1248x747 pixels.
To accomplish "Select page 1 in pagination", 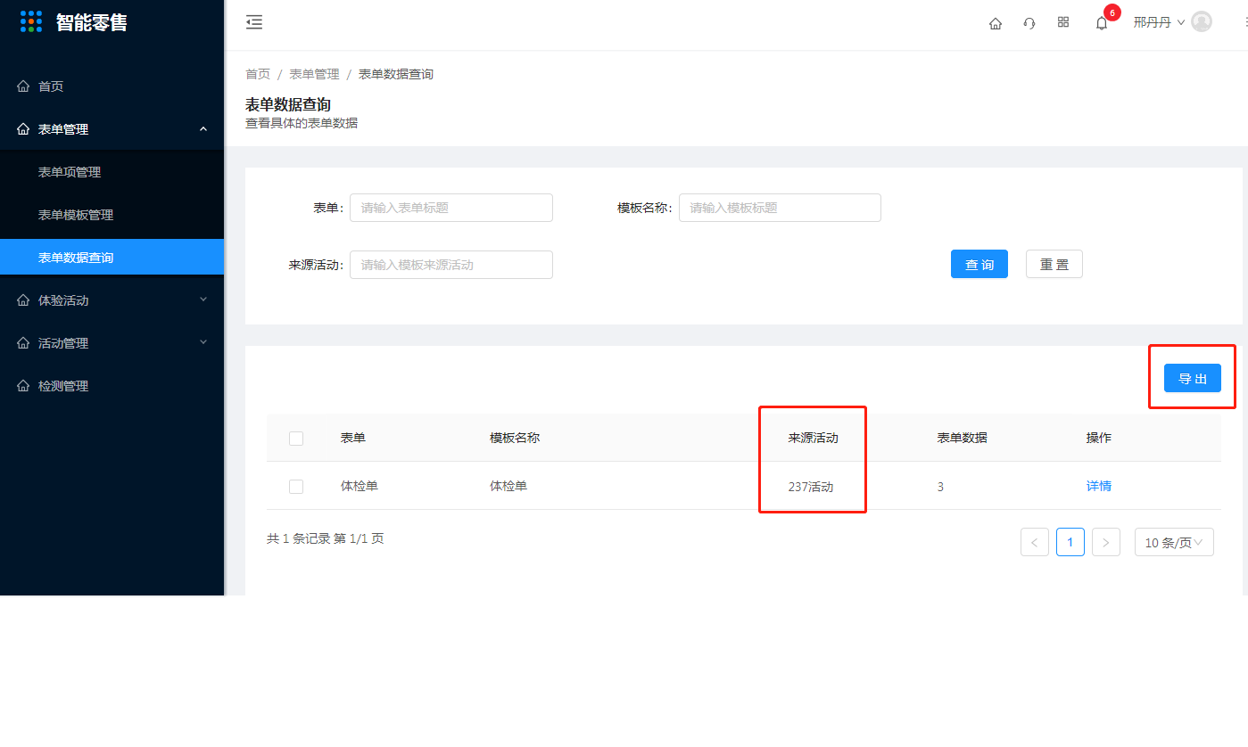I will pyautogui.click(x=1070, y=542).
